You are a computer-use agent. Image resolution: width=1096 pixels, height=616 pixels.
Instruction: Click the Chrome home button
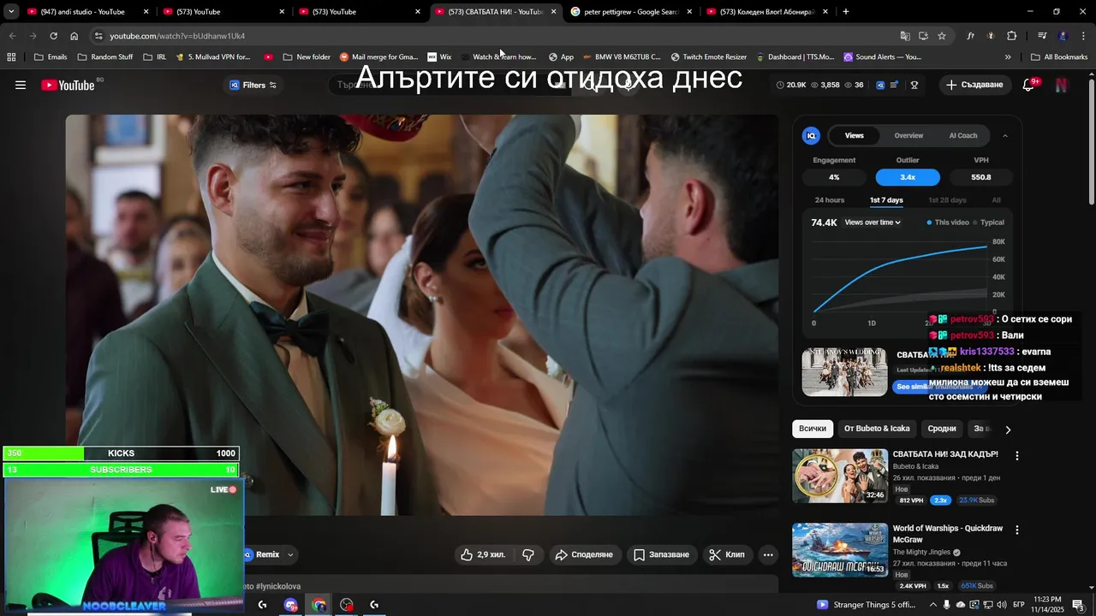[74, 36]
